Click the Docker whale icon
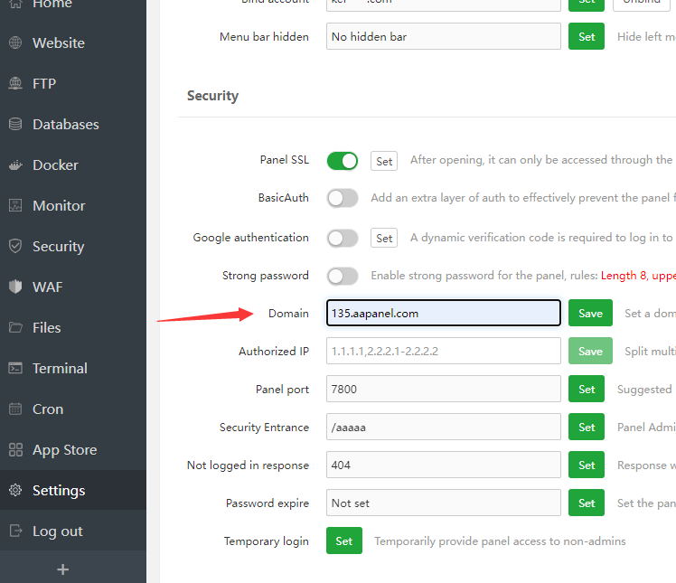Screen dimensions: 676x583 [x=15, y=165]
